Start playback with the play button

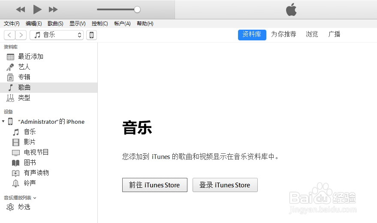pyautogui.click(x=37, y=9)
